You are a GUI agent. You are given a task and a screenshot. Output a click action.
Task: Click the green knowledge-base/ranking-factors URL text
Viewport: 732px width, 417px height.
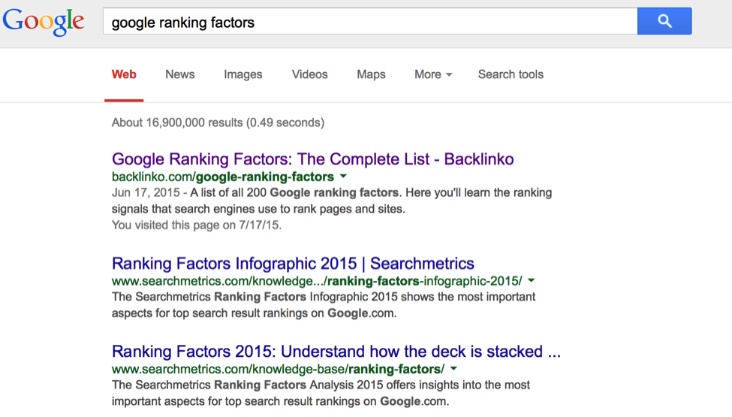tap(278, 369)
